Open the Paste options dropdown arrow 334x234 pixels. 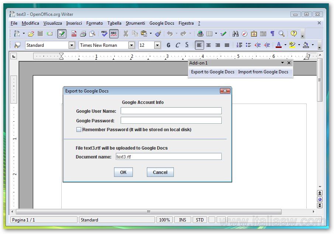(151, 34)
